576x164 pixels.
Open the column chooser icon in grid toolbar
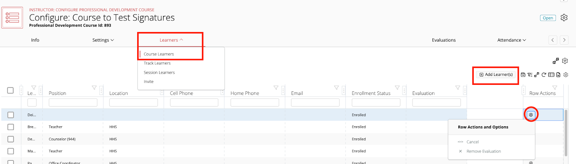(551, 75)
